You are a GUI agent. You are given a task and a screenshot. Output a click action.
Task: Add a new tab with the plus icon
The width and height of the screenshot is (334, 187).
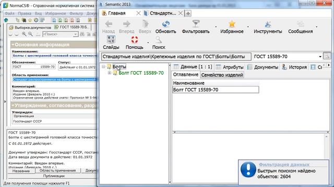pyautogui.click(x=188, y=14)
